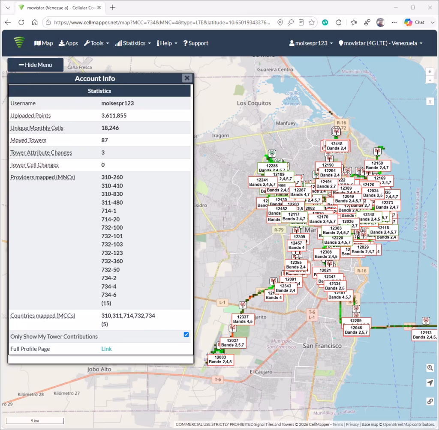Click tower label 12418 Bands 2,4
The image size is (439, 430).
point(337,146)
